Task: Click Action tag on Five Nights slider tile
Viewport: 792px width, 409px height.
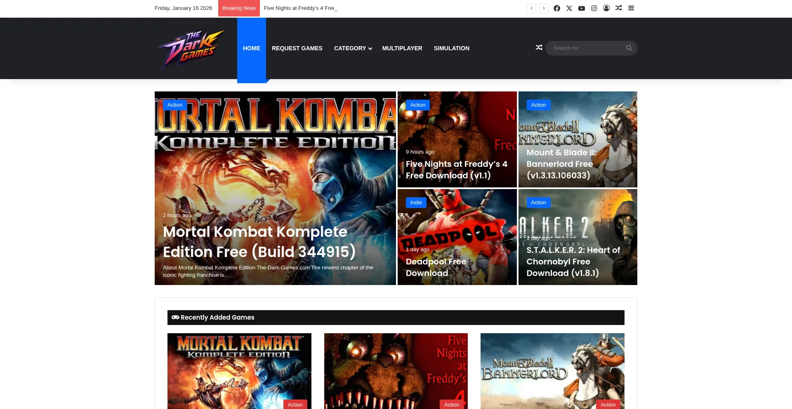Action: tap(418, 105)
